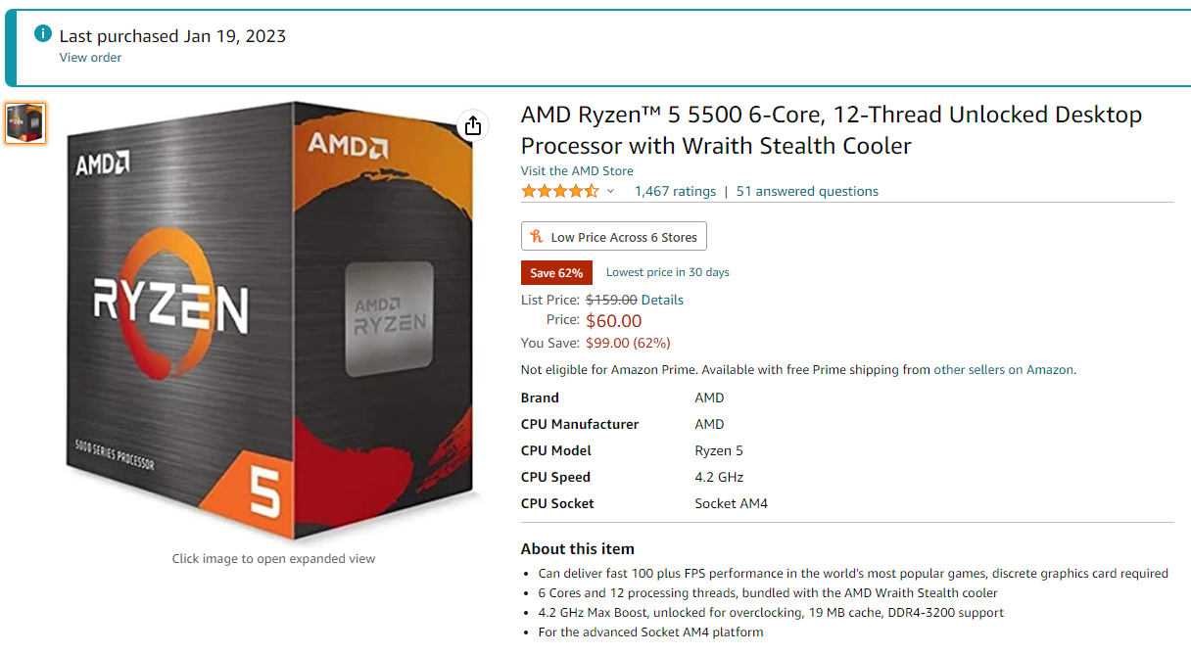The width and height of the screenshot is (1191, 655).
Task: Open the View order link
Action: pyautogui.click(x=90, y=58)
